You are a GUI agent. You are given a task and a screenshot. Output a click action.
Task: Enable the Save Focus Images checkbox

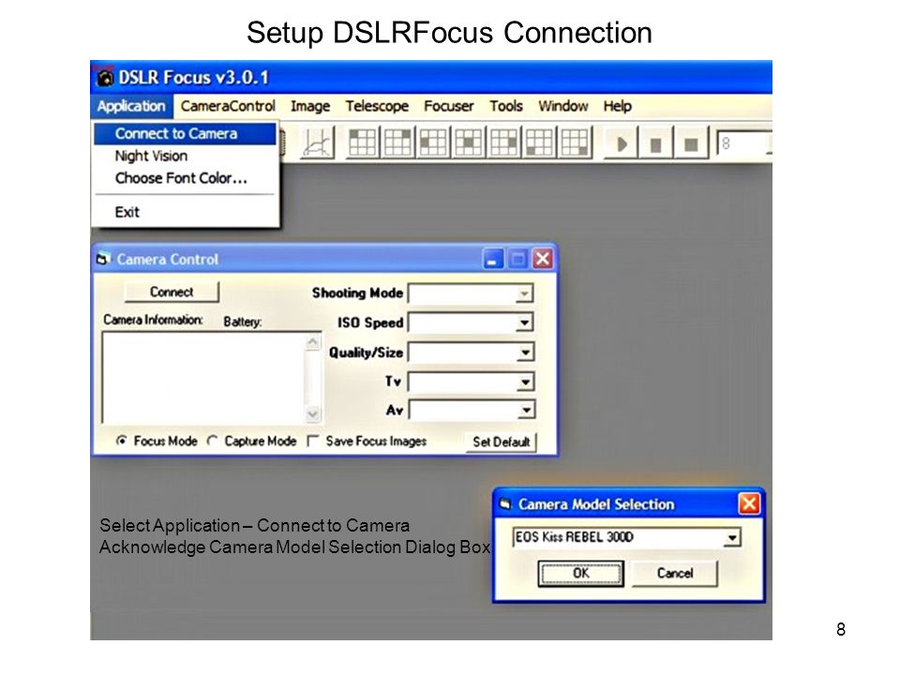[313, 441]
